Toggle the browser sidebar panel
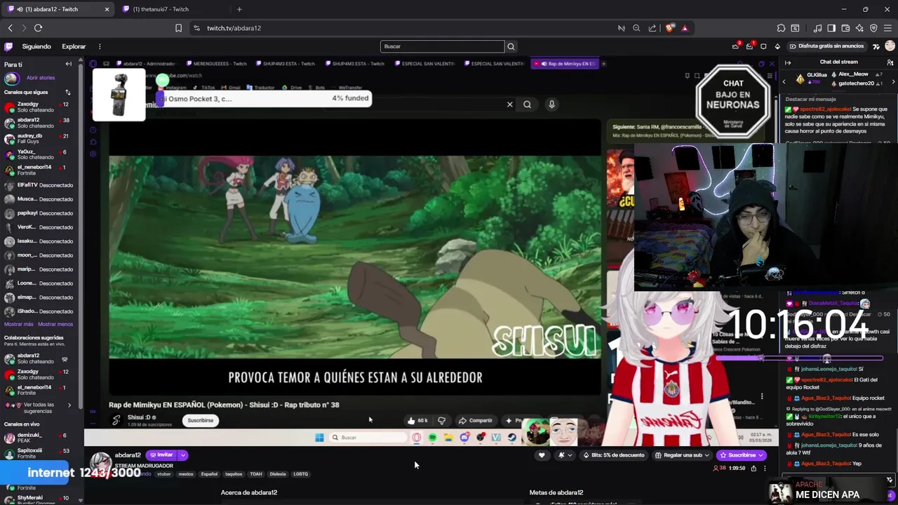This screenshot has height=505, width=898. (x=831, y=28)
